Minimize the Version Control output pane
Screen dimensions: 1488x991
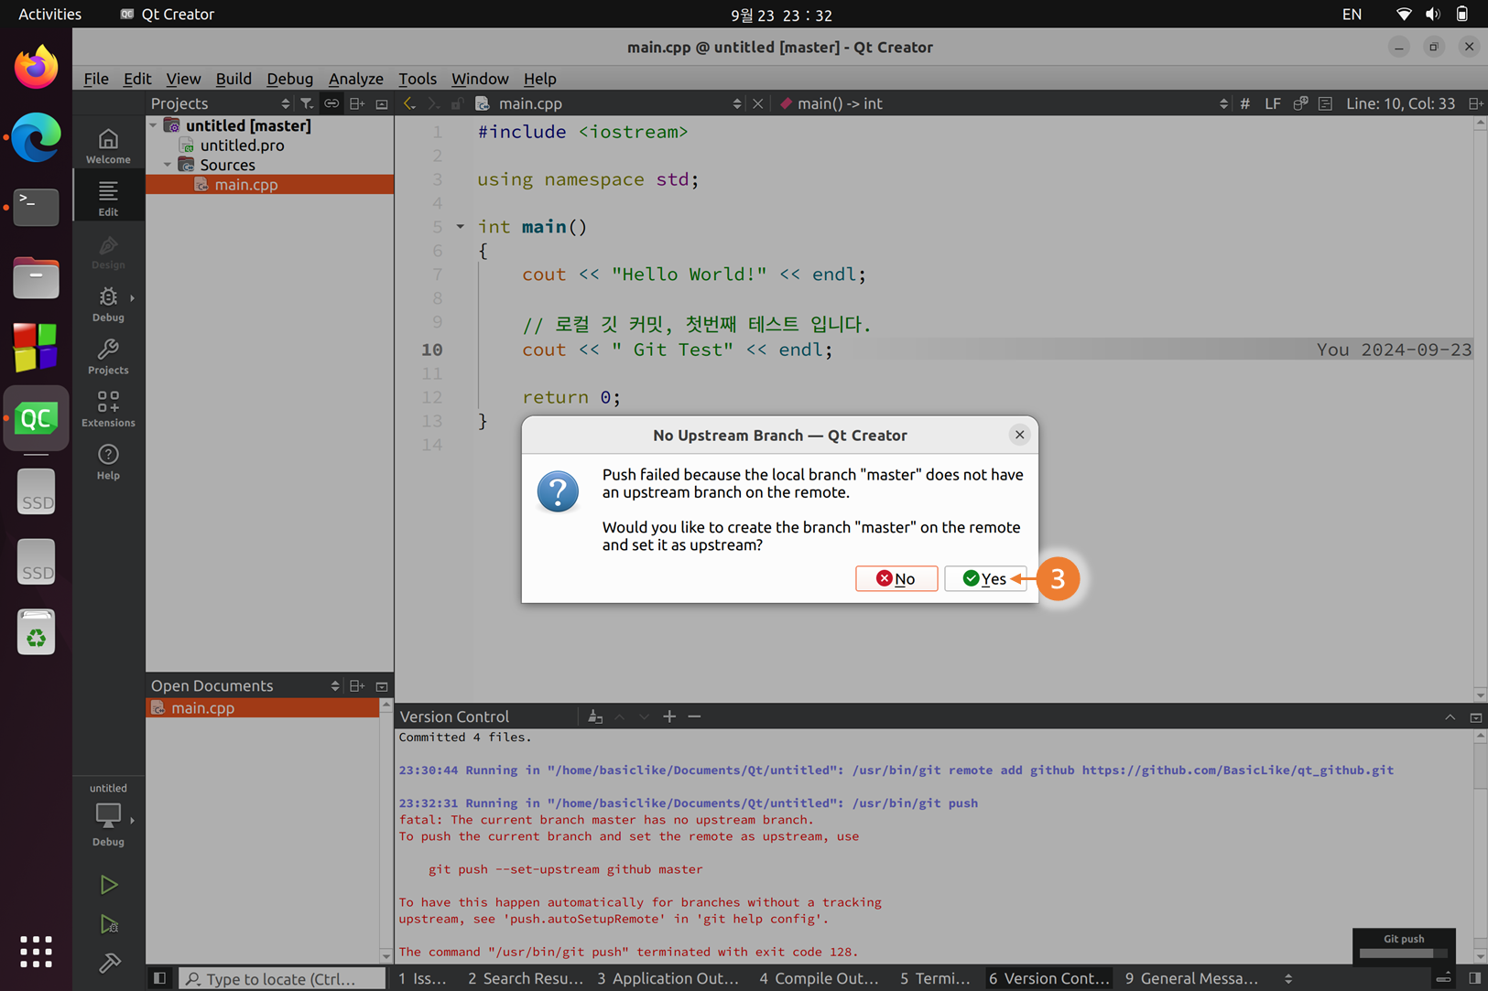1450,716
